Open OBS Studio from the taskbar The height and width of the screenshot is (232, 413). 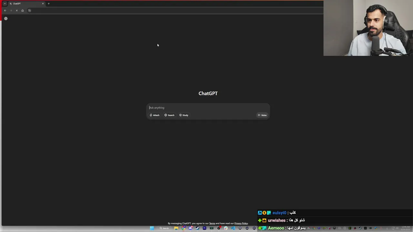[x=219, y=228]
